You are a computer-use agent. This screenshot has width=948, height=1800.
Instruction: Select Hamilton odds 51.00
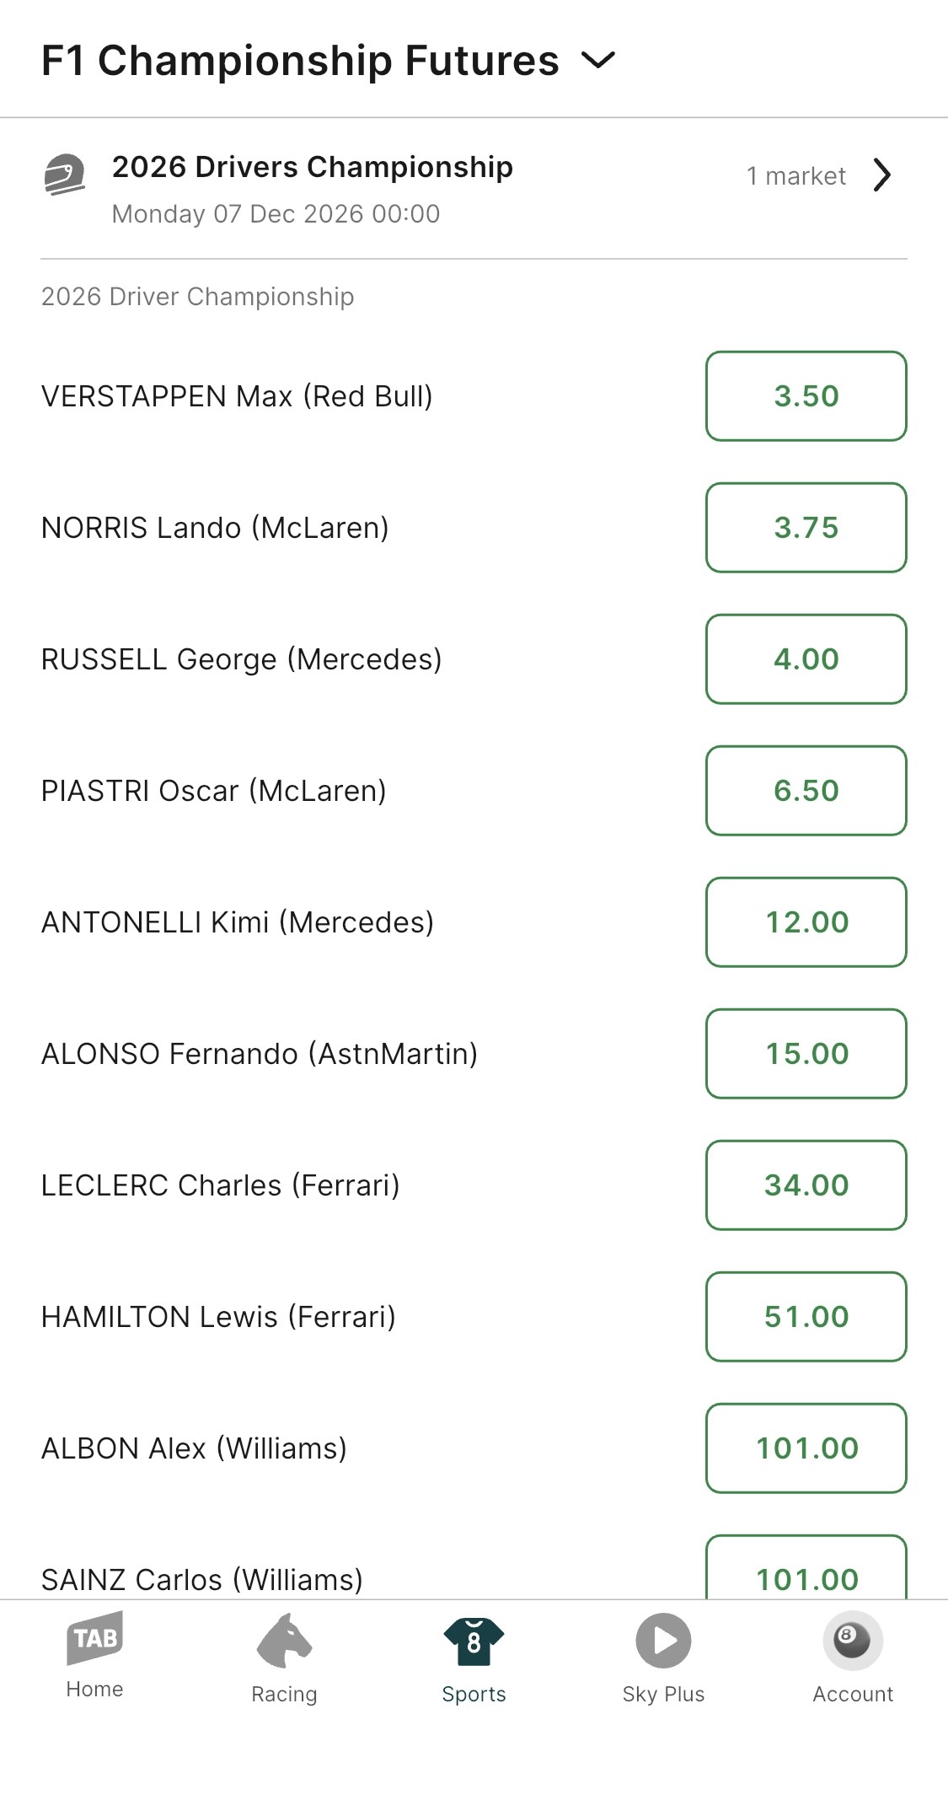(x=806, y=1317)
